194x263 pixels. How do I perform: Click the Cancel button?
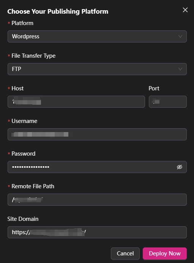pos(125,254)
